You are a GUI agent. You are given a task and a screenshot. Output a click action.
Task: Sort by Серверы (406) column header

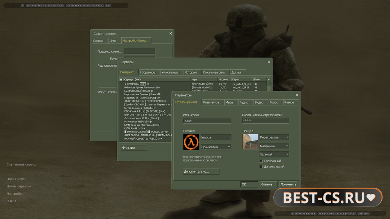(157, 79)
